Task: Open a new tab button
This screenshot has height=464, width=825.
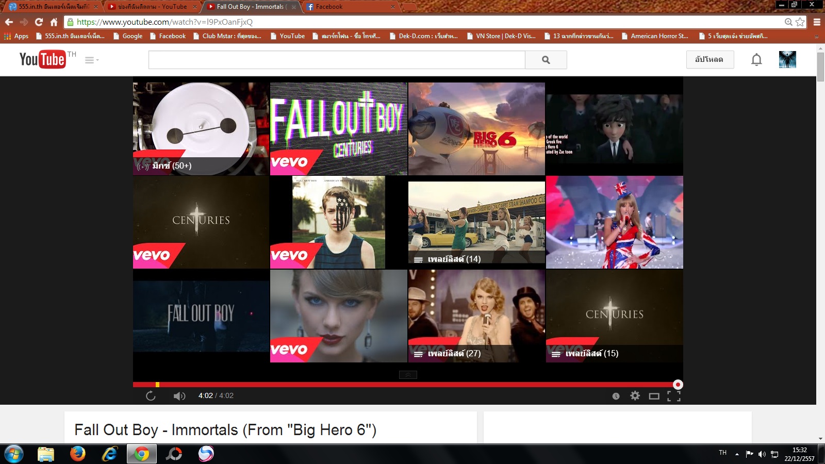Action: coord(409,7)
